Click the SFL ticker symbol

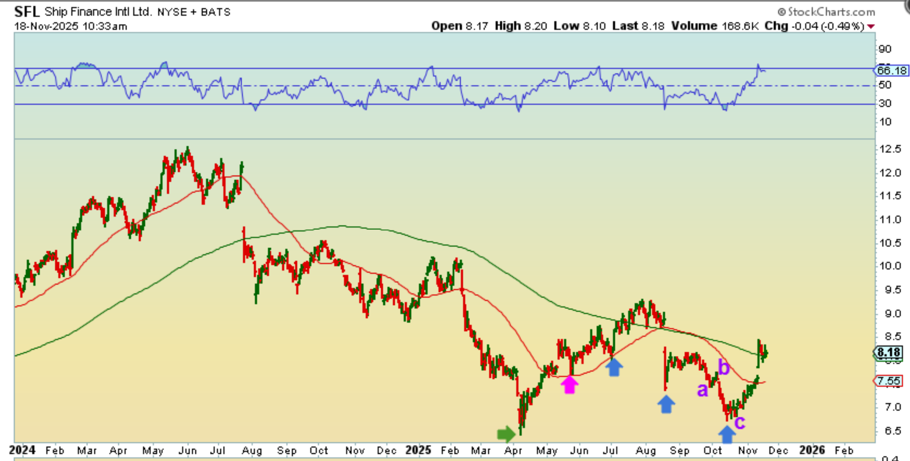(x=27, y=12)
